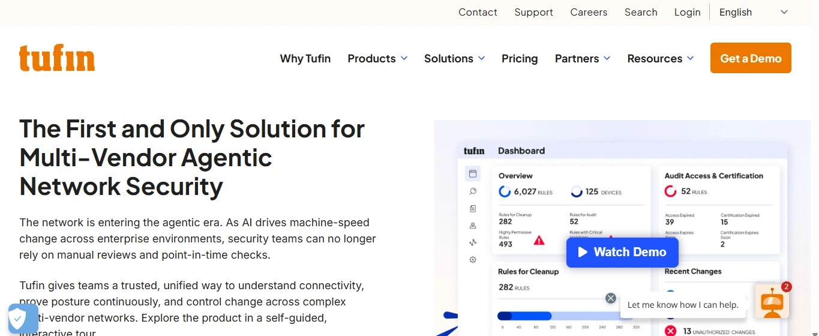Open the English language dropdown
This screenshot has height=336, width=819.
tap(754, 12)
